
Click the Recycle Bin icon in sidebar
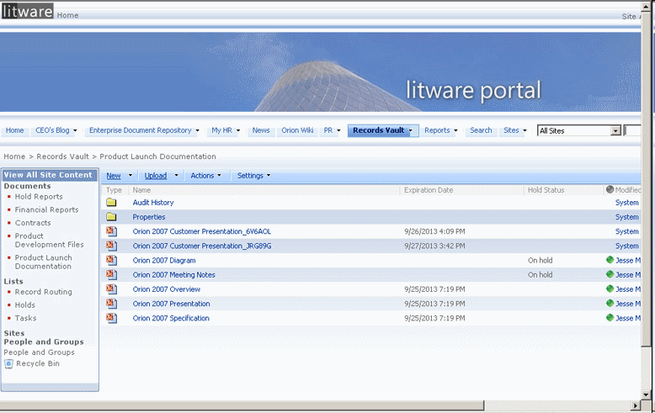(9, 364)
